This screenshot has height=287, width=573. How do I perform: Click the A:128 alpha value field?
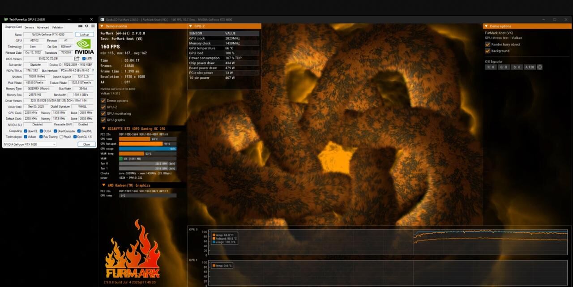[x=530, y=67]
